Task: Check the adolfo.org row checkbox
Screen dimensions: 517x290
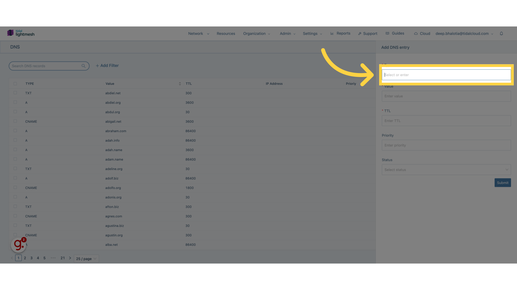Action: tap(15, 188)
